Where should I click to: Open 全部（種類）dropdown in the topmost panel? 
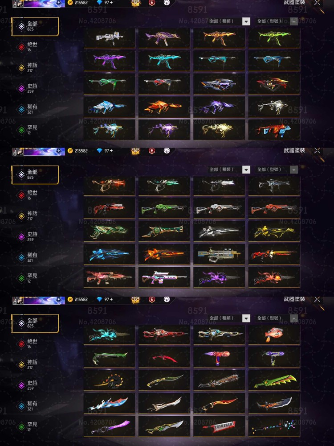click(x=229, y=21)
